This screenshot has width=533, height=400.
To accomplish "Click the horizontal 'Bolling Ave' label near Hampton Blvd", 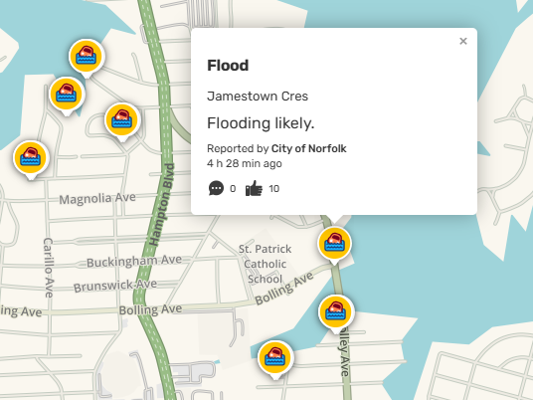I will pyautogui.click(x=150, y=309).
